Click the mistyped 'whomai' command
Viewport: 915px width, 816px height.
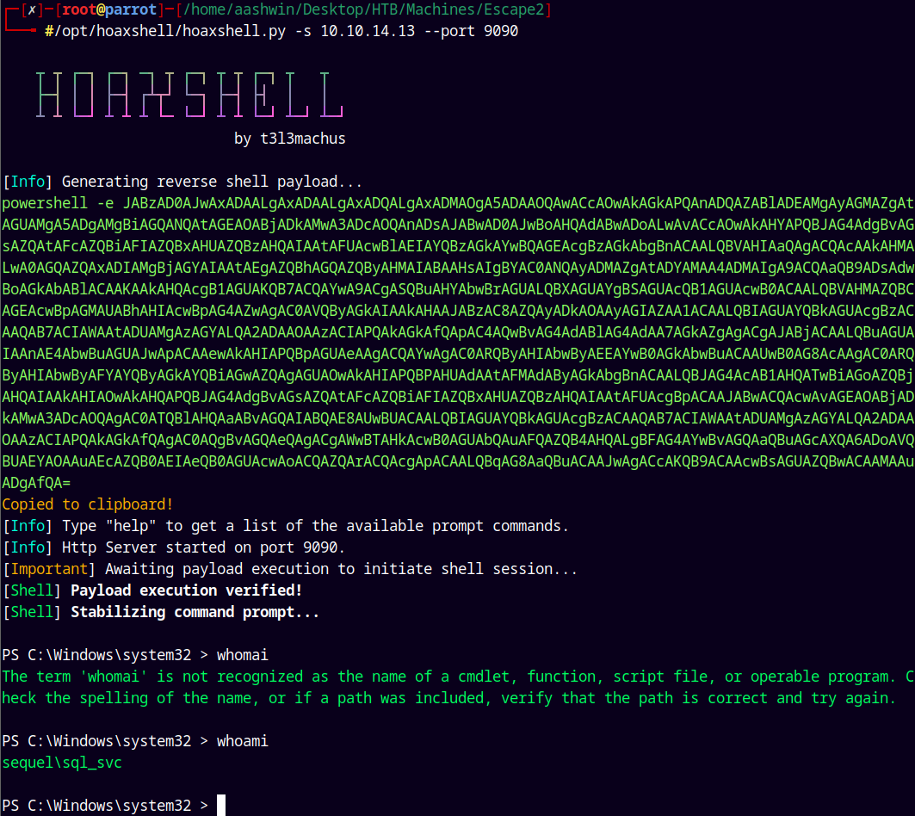[242, 655]
